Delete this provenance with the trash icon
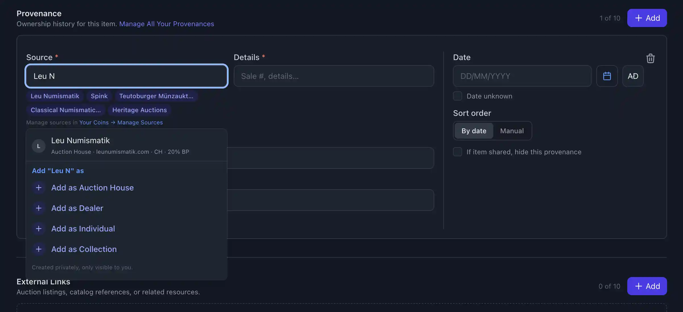The height and width of the screenshot is (312, 683). pyautogui.click(x=650, y=58)
